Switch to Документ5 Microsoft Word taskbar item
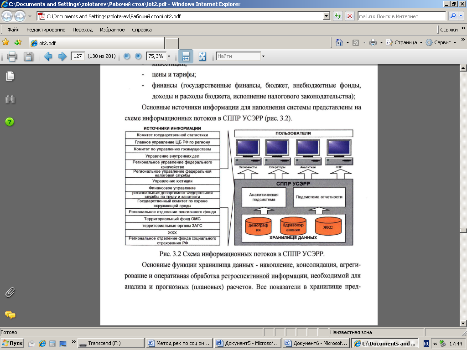Image resolution: width=467 pixels, height=350 pixels. tap(248, 343)
